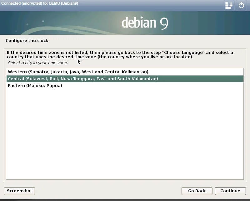Click the Debian 9 logo banner
Viewport: 250px width, 201px height.
click(144, 23)
